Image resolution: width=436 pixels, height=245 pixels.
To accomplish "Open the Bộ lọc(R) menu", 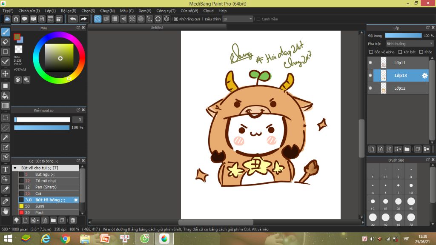I will (69, 11).
